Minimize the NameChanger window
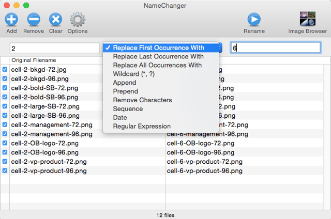The height and width of the screenshot is (219, 331). pos(17,5)
